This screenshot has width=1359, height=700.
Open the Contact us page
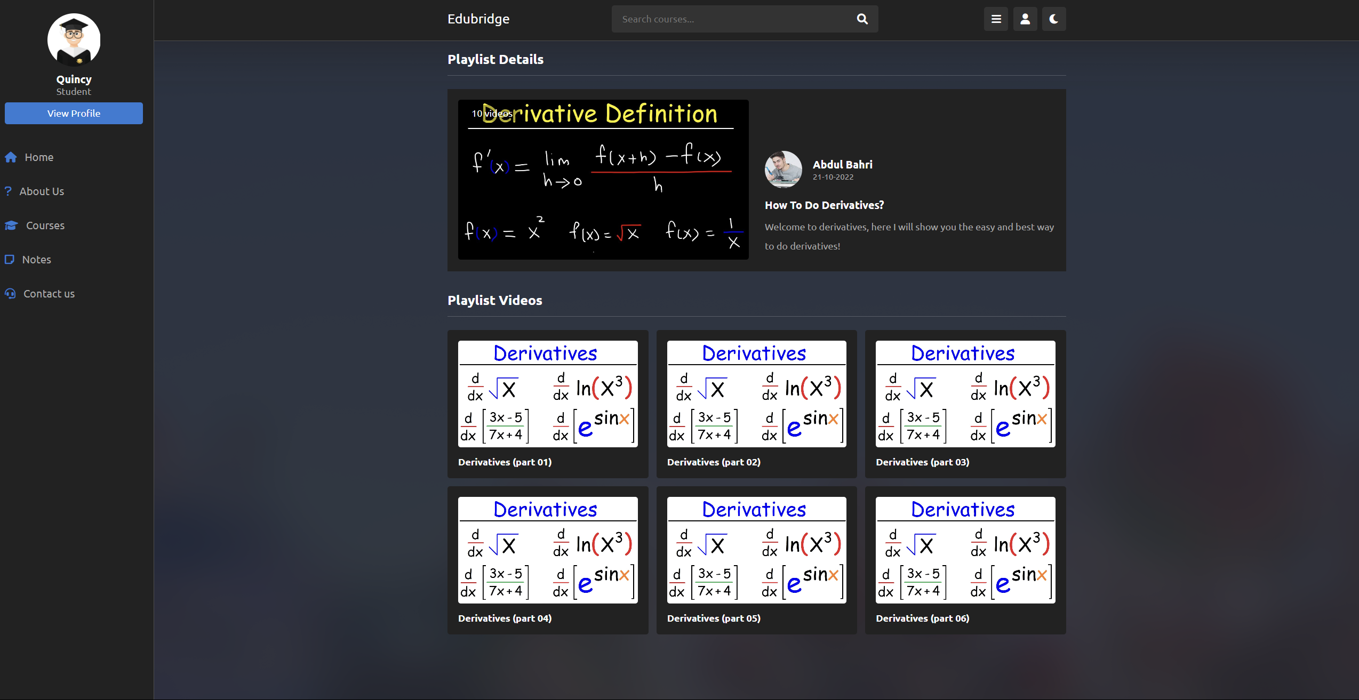[49, 294]
